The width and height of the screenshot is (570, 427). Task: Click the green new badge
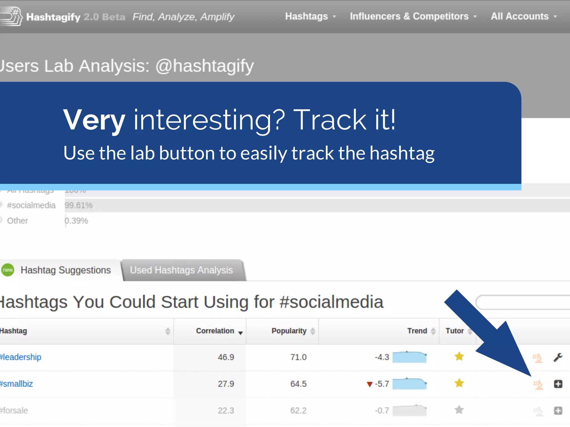8,270
